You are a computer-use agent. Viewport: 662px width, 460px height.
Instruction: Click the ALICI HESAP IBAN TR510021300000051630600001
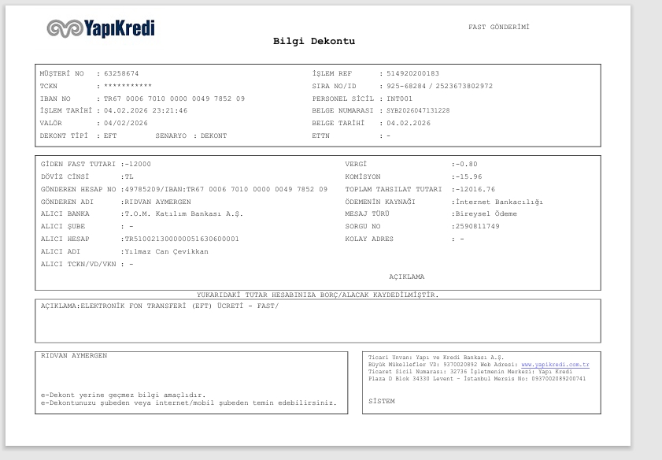182,239
